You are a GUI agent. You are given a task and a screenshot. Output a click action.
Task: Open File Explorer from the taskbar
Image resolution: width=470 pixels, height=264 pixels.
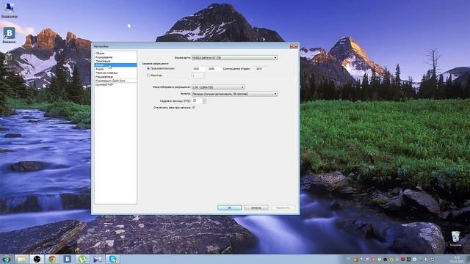pos(21,259)
